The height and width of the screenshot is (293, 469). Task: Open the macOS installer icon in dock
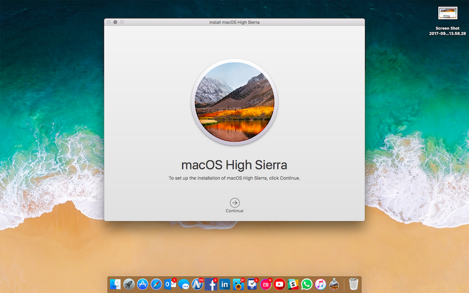pyautogui.click(x=334, y=284)
